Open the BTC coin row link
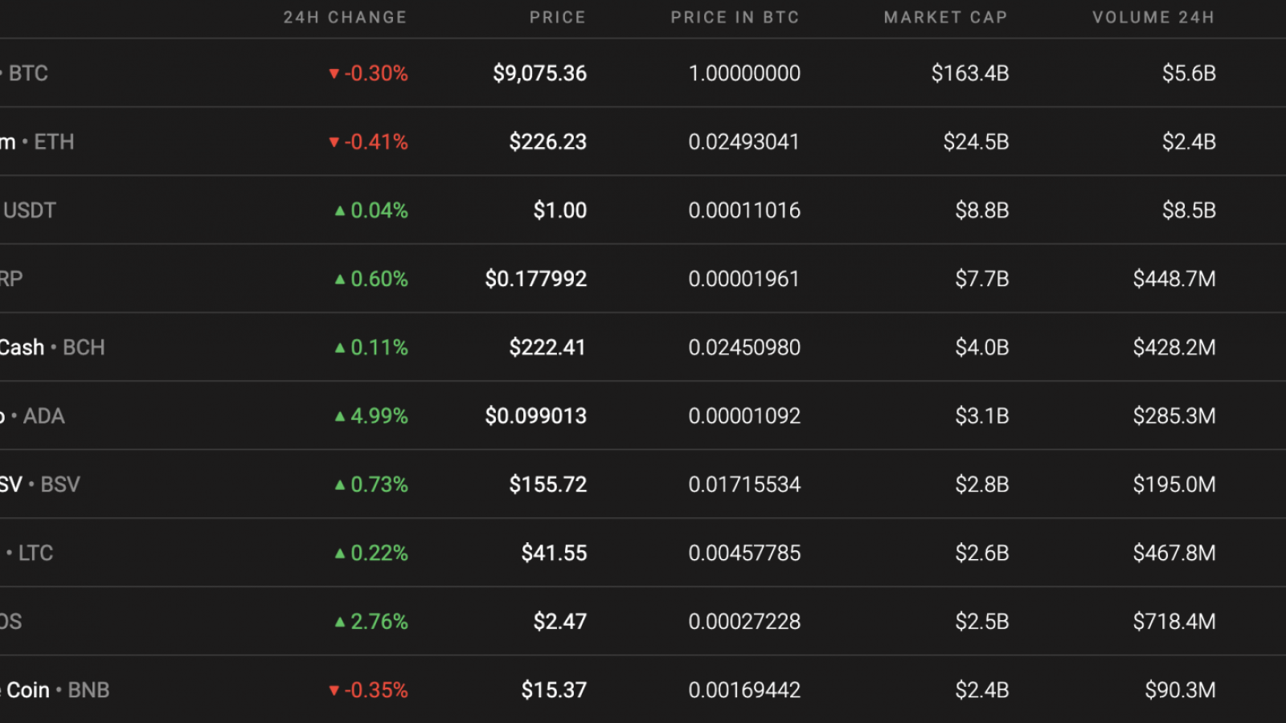Screen dimensions: 1286x723 coord(24,73)
